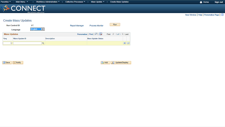Open the Language dropdown

pyautogui.click(x=37, y=29)
